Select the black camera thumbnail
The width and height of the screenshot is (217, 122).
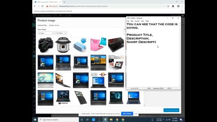coord(45,45)
